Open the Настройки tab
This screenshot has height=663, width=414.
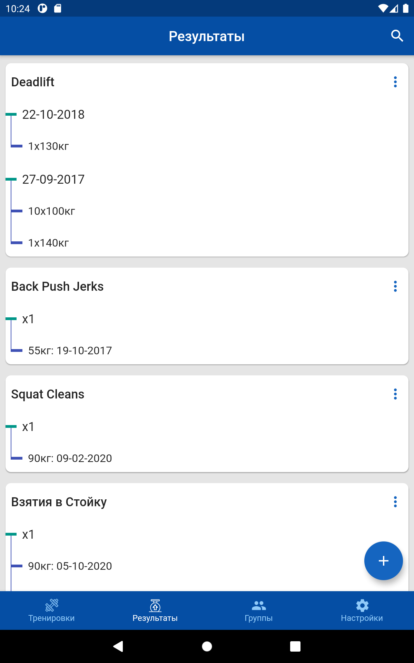(x=362, y=611)
